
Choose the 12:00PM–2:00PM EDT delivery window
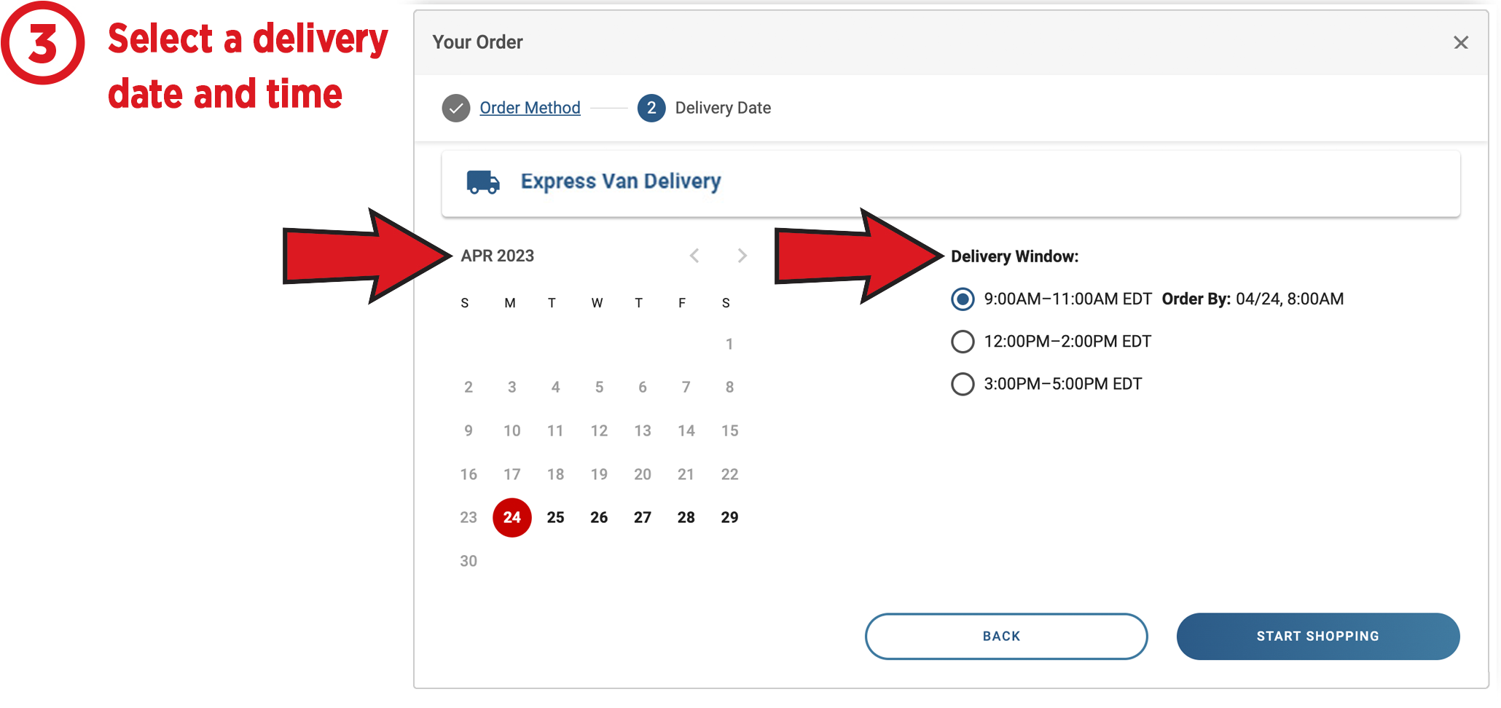(x=963, y=342)
